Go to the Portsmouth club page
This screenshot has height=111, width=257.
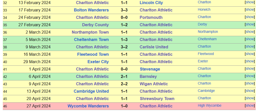click(151, 17)
